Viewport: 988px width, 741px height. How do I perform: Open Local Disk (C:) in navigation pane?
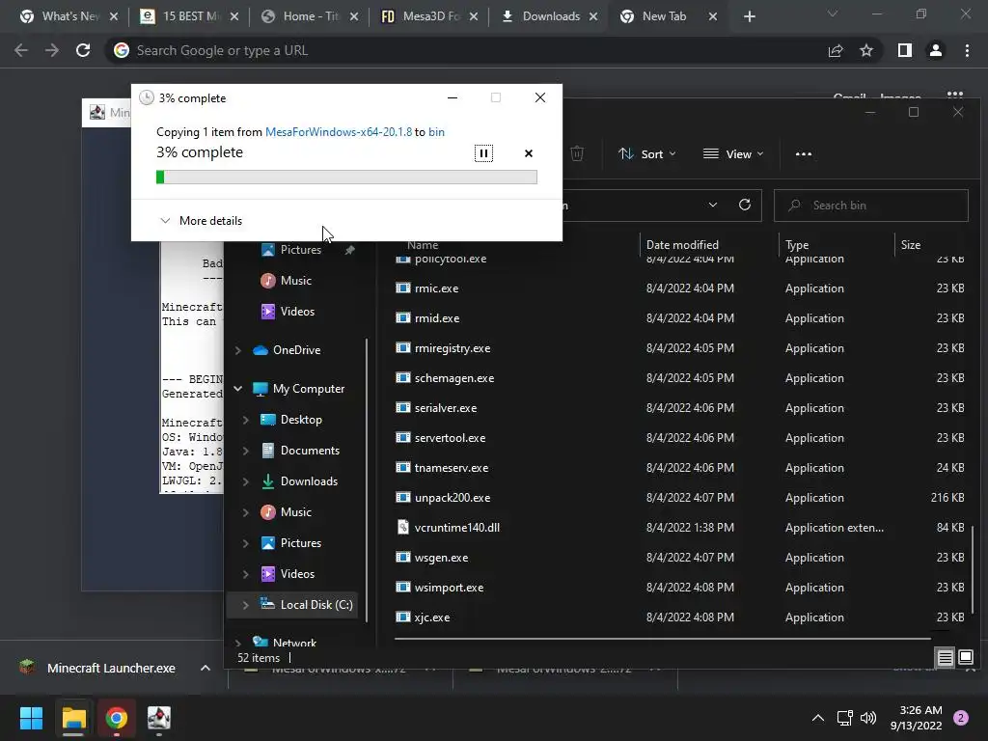pyautogui.click(x=316, y=605)
